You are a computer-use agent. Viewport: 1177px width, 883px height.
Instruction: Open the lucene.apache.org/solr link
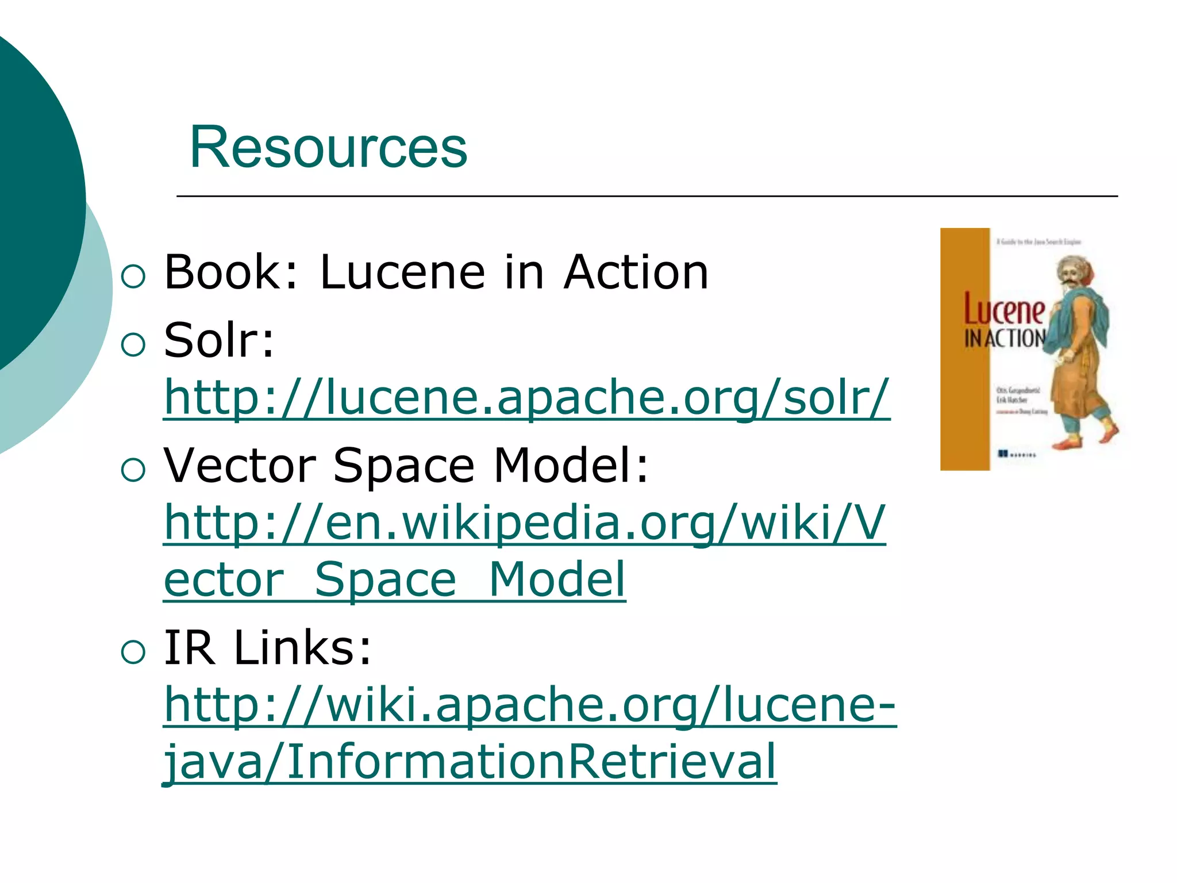coord(526,398)
